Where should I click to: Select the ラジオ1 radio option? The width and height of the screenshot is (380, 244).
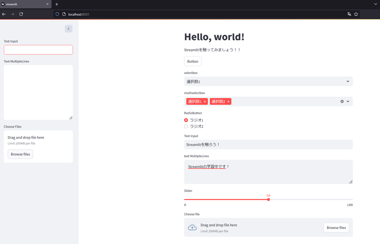click(186, 120)
